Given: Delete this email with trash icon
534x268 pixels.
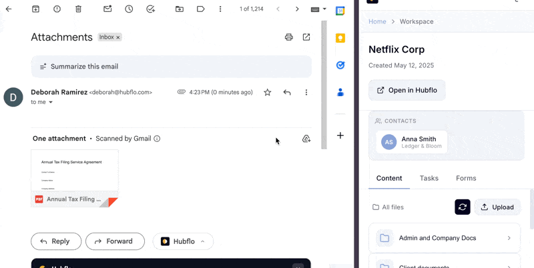Looking at the screenshot, I should point(78,9).
